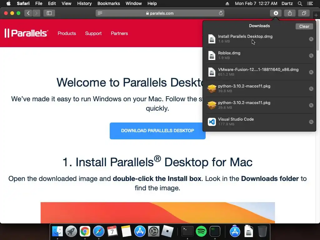Screen dimensions: 320x240
Task: Open Notes from the Dock
Action: pyautogui.click(x=126, y=232)
